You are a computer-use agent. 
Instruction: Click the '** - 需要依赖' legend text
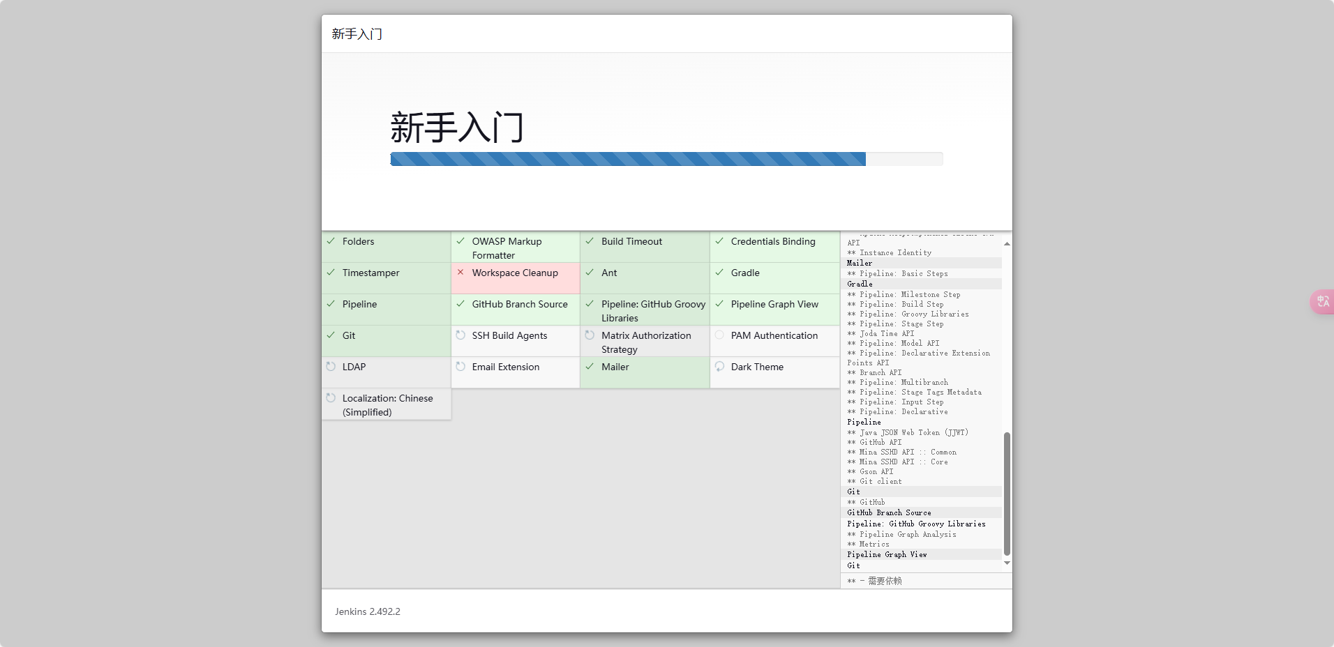click(874, 581)
